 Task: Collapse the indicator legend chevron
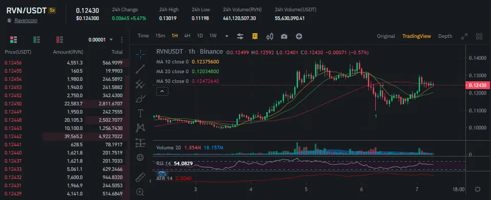coord(162,92)
